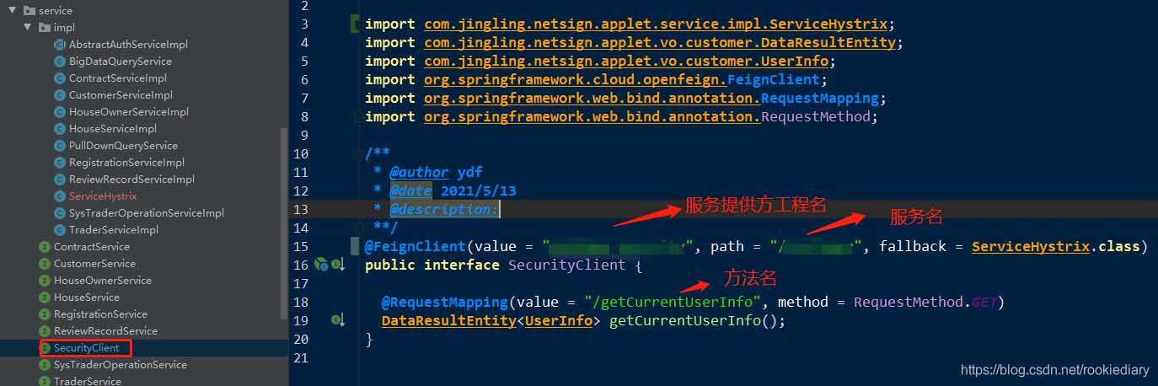This screenshot has width=1158, height=386.
Task: Collapse the service folder
Action: [13, 11]
